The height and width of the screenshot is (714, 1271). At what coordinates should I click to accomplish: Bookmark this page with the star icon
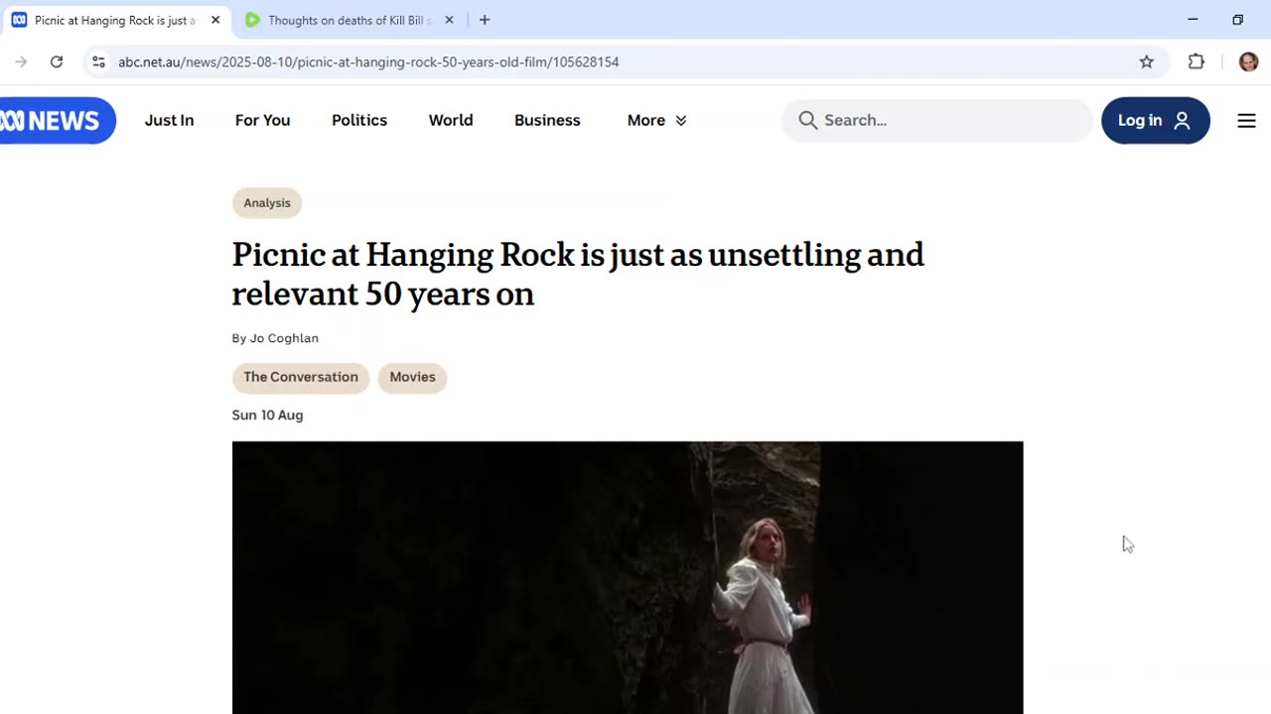[x=1147, y=61]
